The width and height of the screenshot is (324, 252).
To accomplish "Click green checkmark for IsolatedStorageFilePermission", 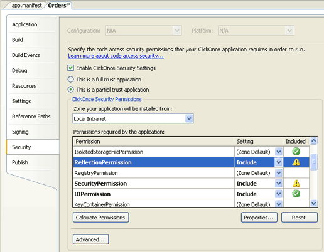I will 296,152.
